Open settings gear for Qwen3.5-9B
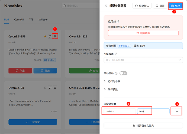This screenshot has width=187, height=134. [x=55, y=88]
